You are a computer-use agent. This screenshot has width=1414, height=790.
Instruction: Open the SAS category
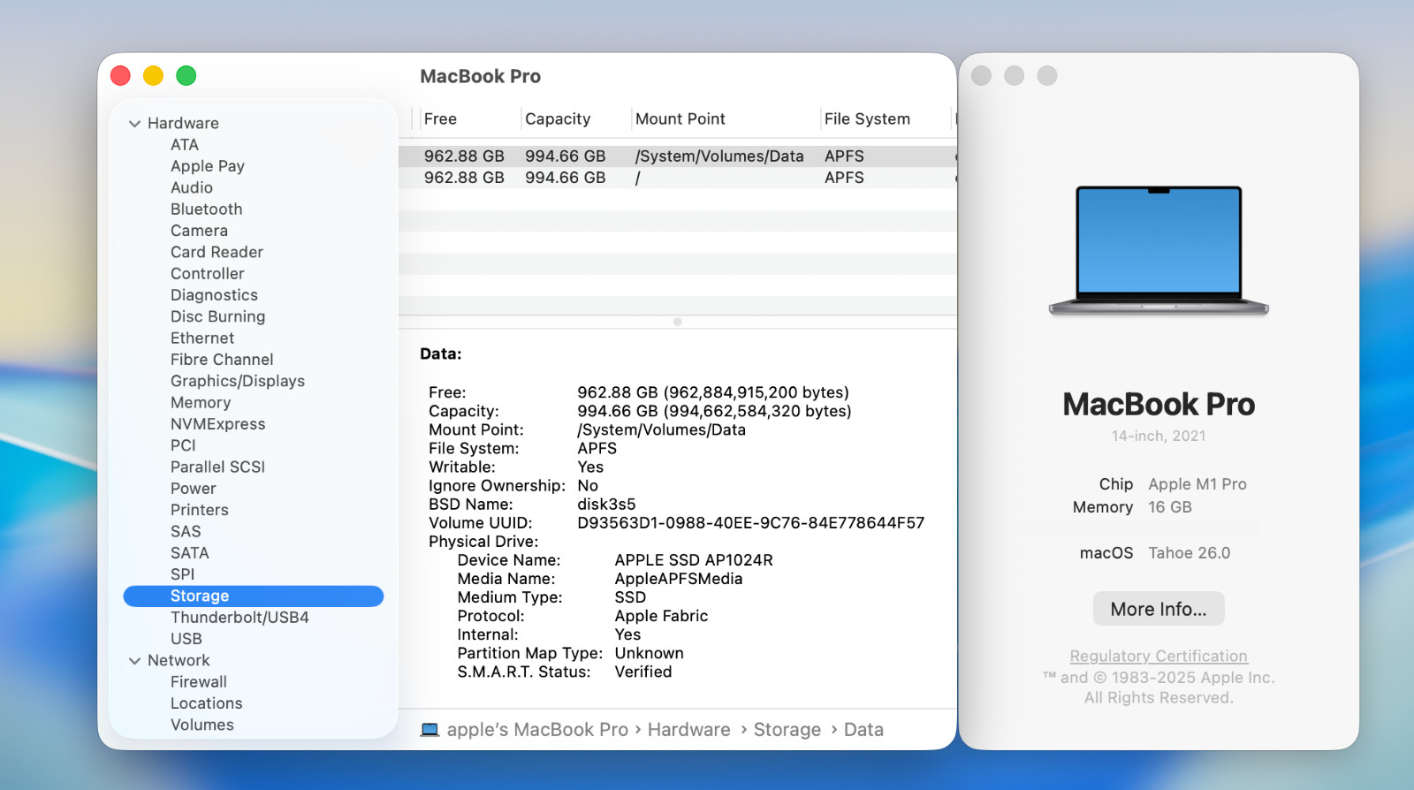pos(186,531)
